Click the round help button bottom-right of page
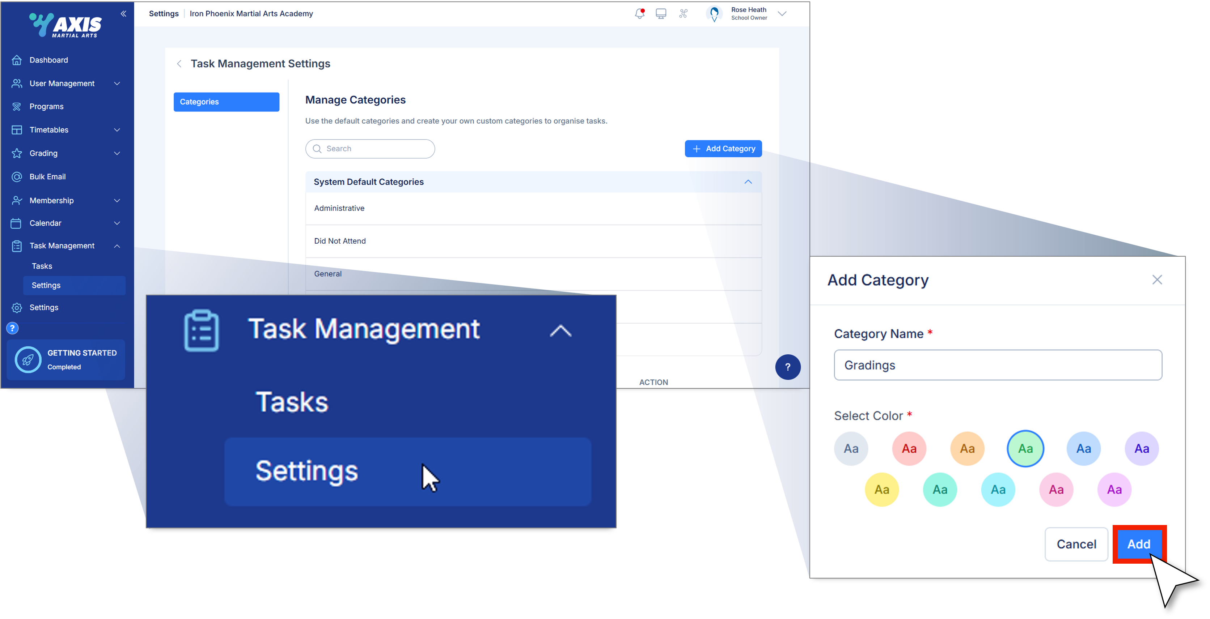This screenshot has width=1210, height=619. click(788, 367)
